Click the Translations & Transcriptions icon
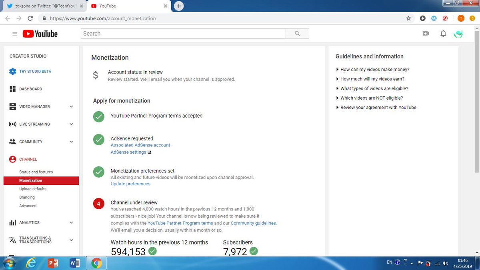This screenshot has width=480, height=270. tap(12, 240)
